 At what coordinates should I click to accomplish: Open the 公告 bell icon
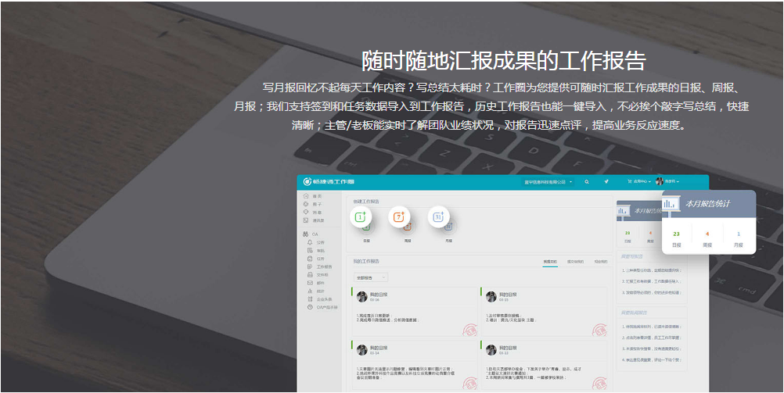[310, 242]
